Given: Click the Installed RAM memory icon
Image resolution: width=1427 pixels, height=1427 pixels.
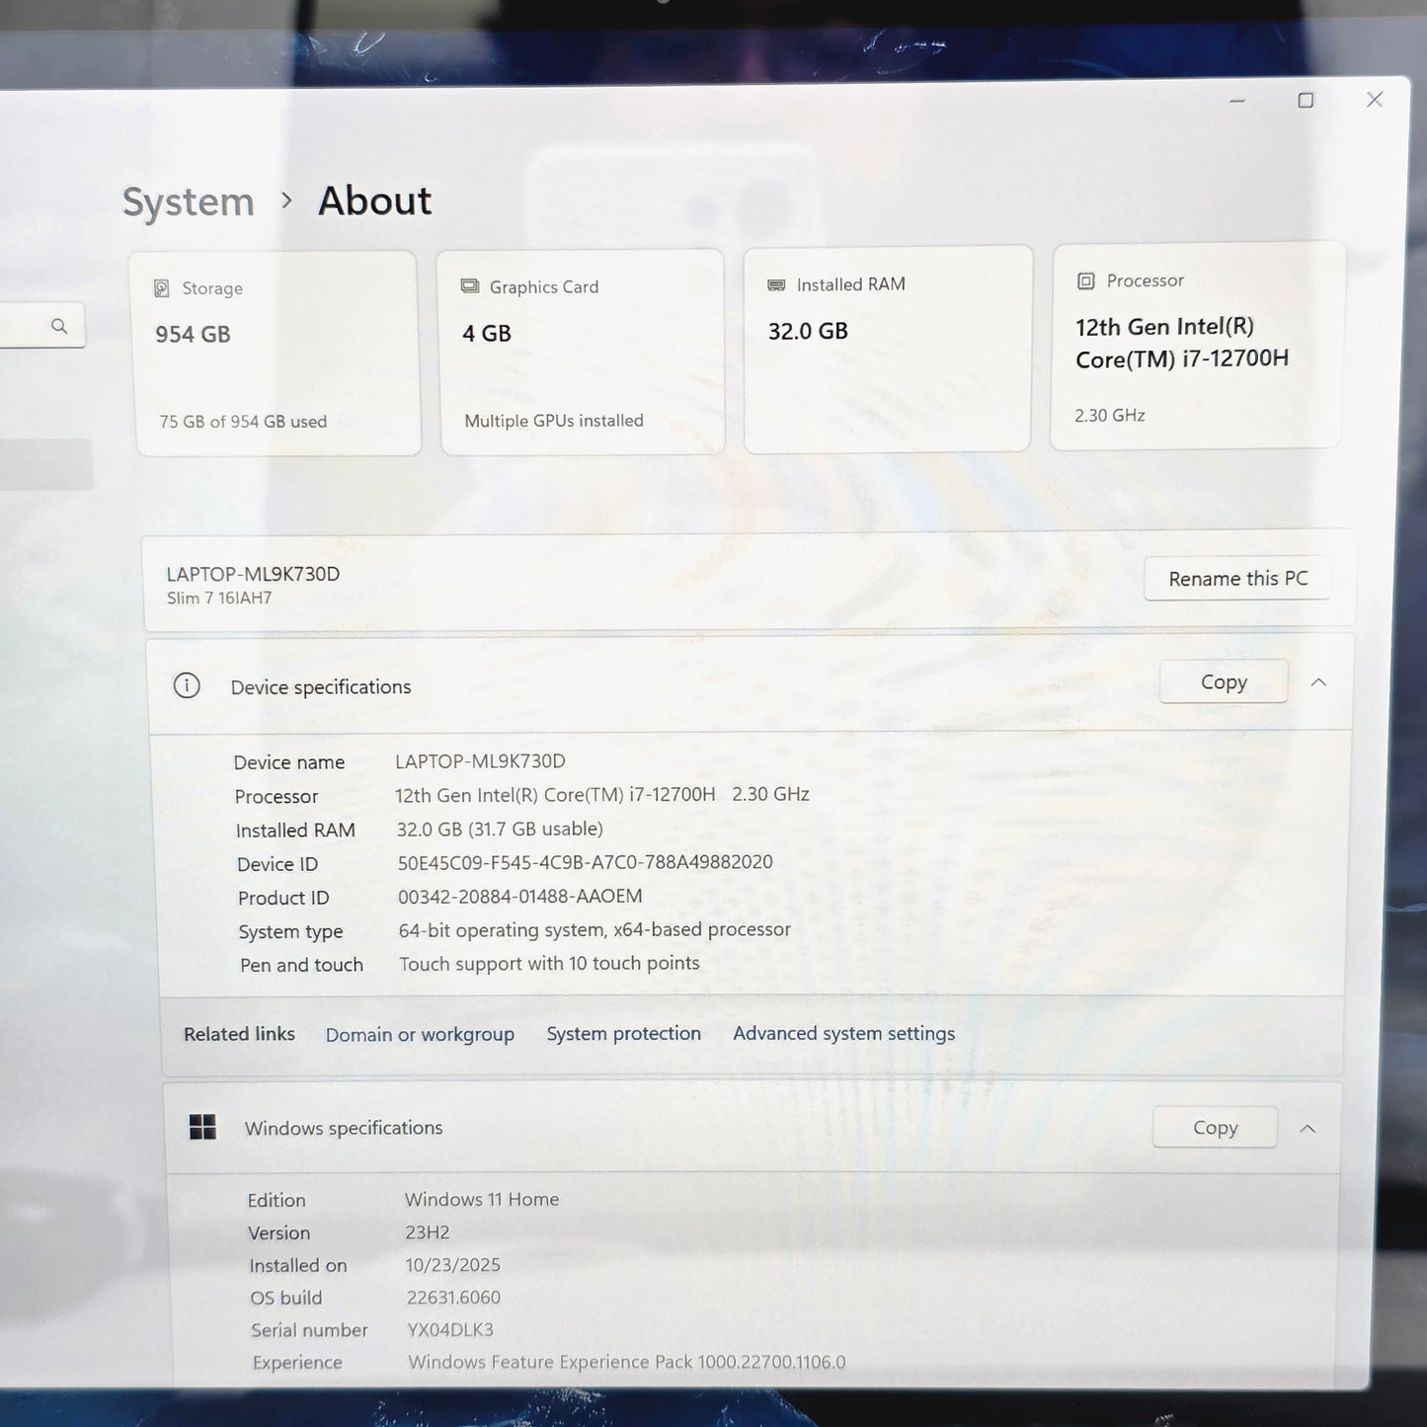Looking at the screenshot, I should (776, 284).
